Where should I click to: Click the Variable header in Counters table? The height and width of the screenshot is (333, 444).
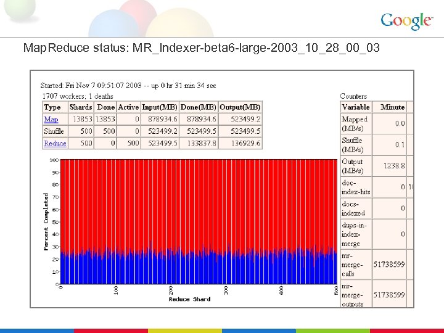(356, 107)
